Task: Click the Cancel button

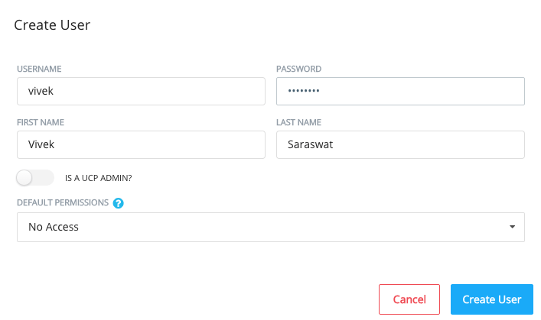Action: pos(409,299)
